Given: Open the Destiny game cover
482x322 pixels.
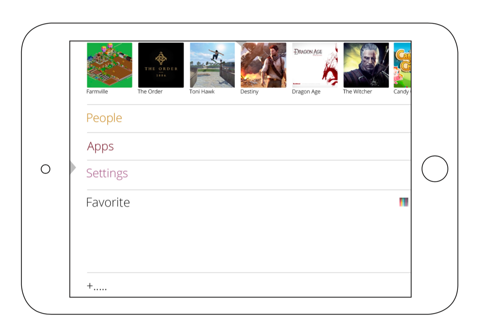Looking at the screenshot, I should coord(264,65).
